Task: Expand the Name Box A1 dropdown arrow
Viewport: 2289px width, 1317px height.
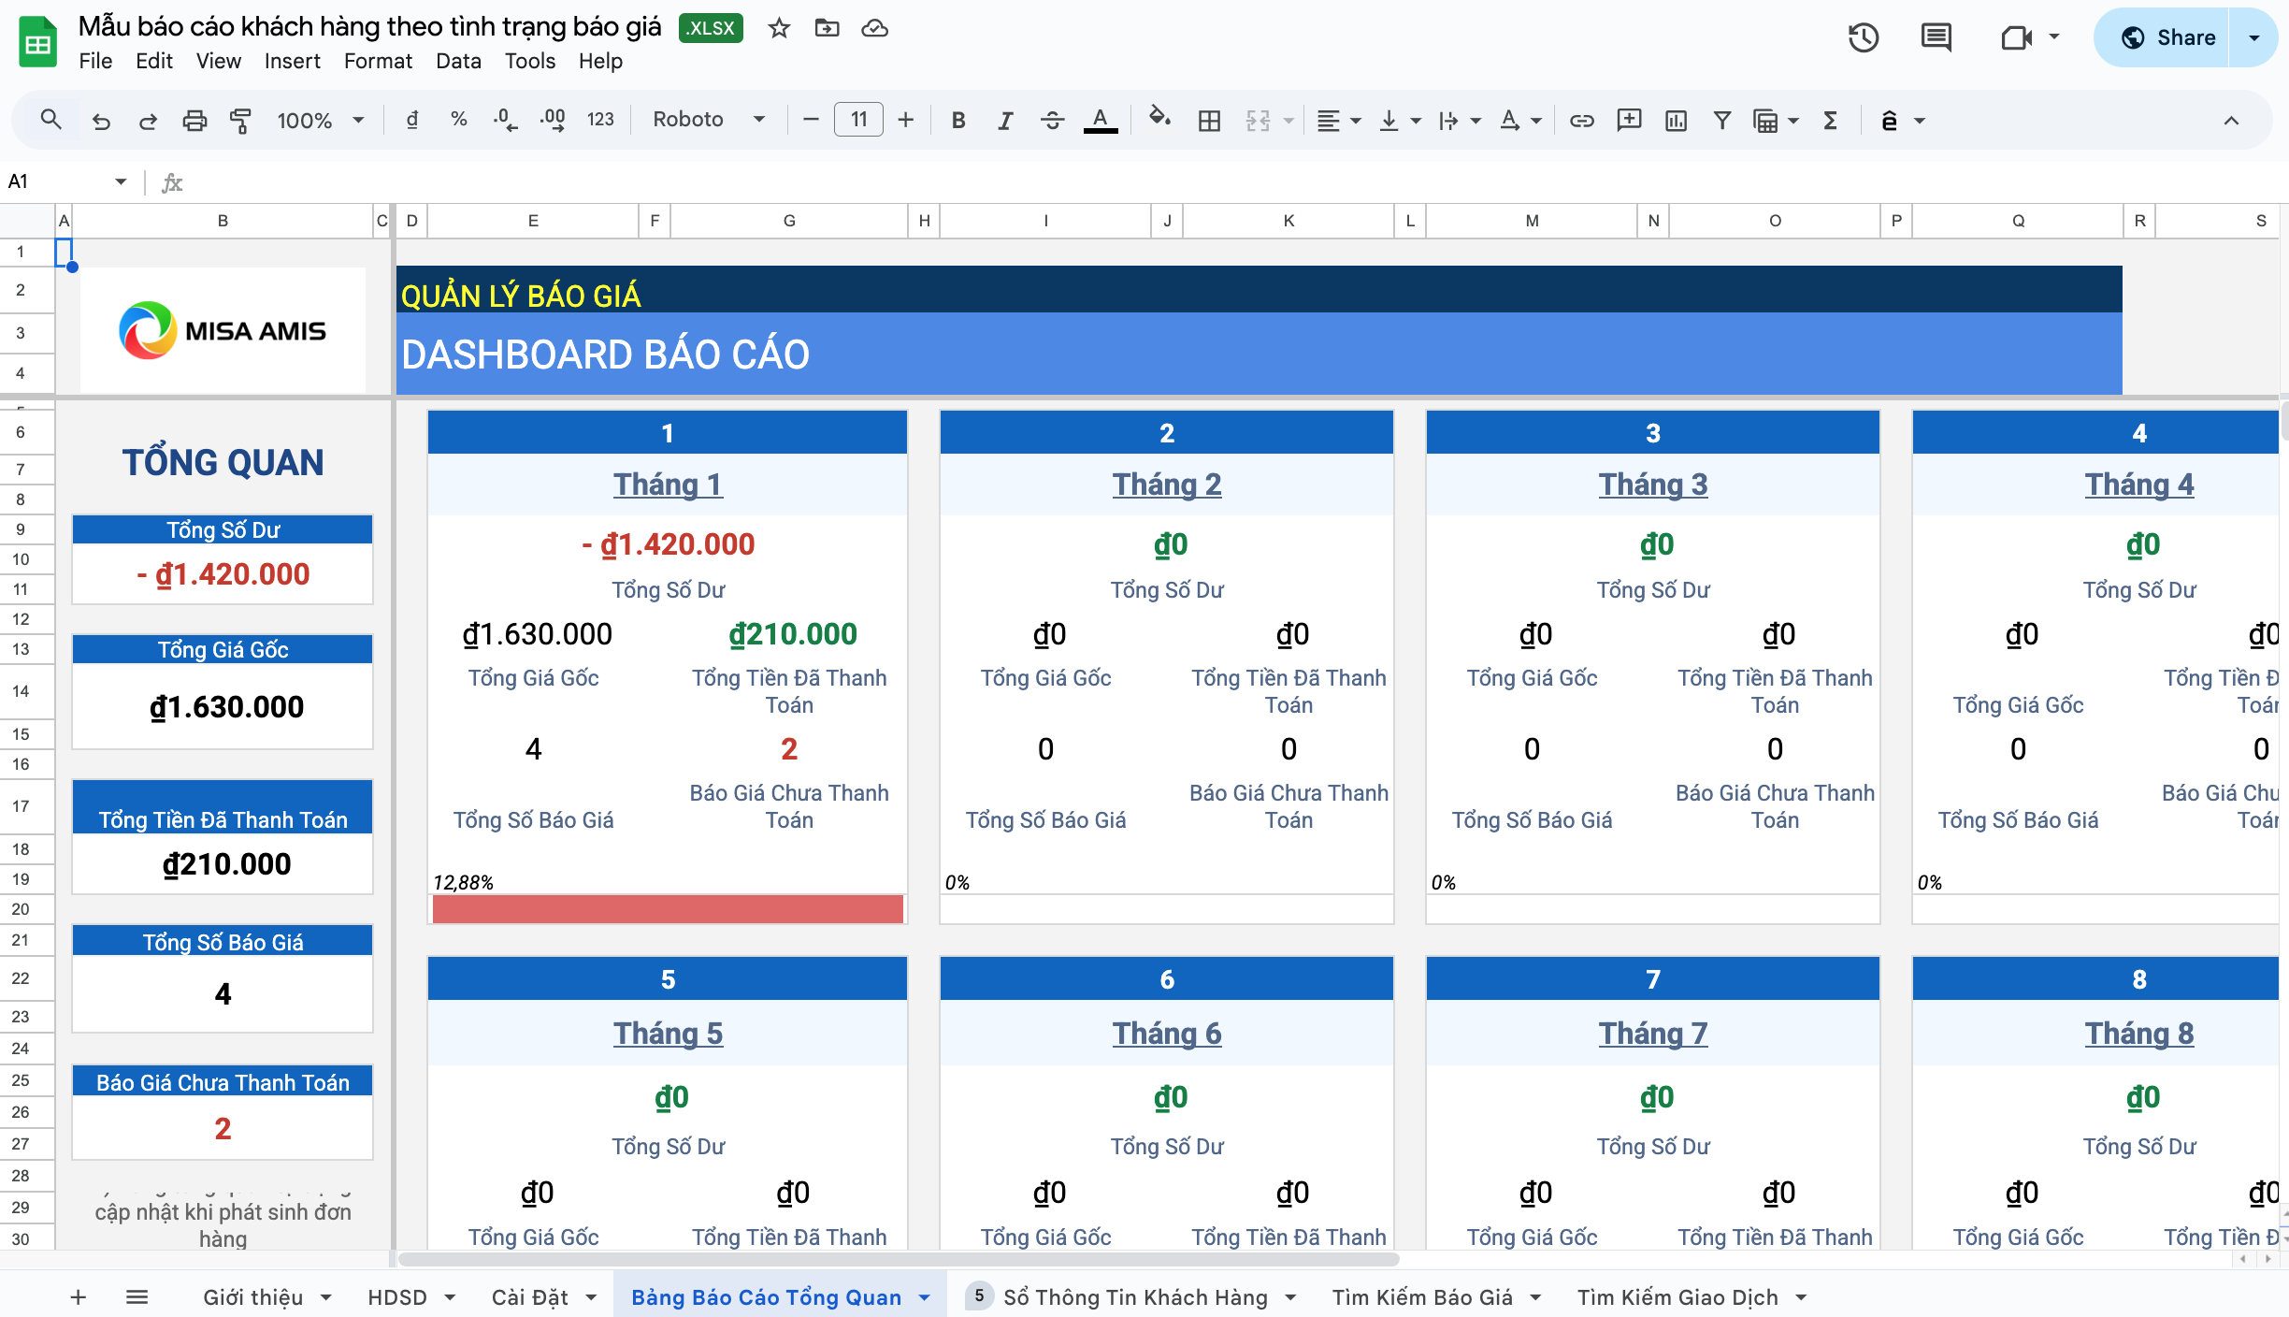Action: click(121, 181)
